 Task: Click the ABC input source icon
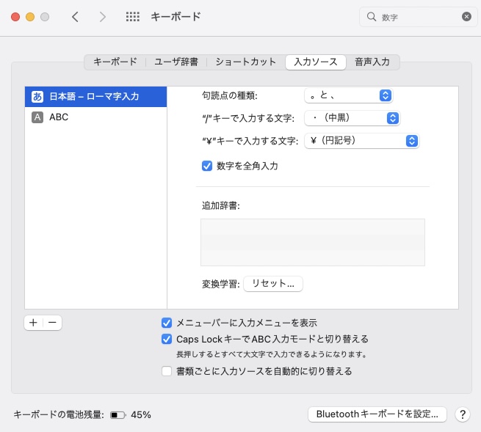[37, 117]
